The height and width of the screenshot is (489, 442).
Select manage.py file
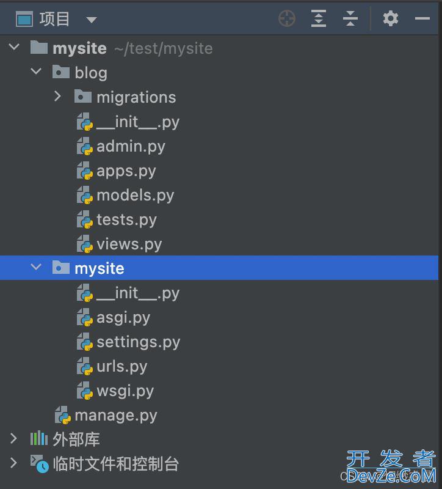(219, 415)
